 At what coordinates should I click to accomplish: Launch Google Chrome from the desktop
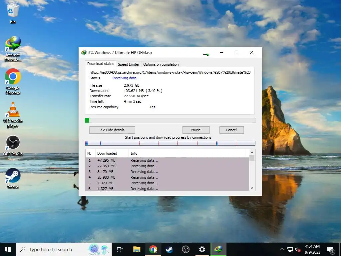coord(13,82)
